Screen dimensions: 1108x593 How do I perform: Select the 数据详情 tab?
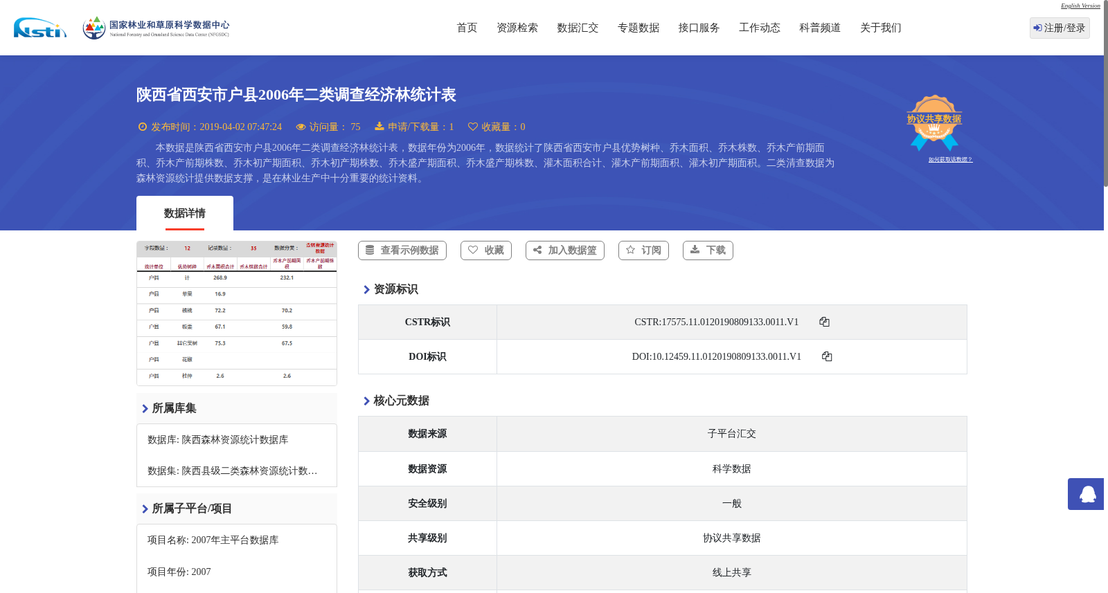tap(185, 213)
